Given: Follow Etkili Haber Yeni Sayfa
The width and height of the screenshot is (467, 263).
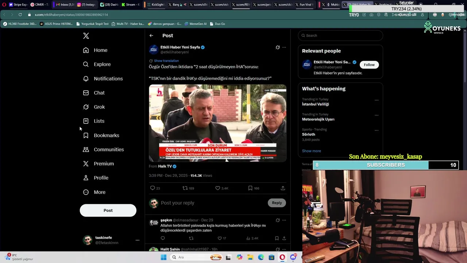Looking at the screenshot, I should 369,65.
